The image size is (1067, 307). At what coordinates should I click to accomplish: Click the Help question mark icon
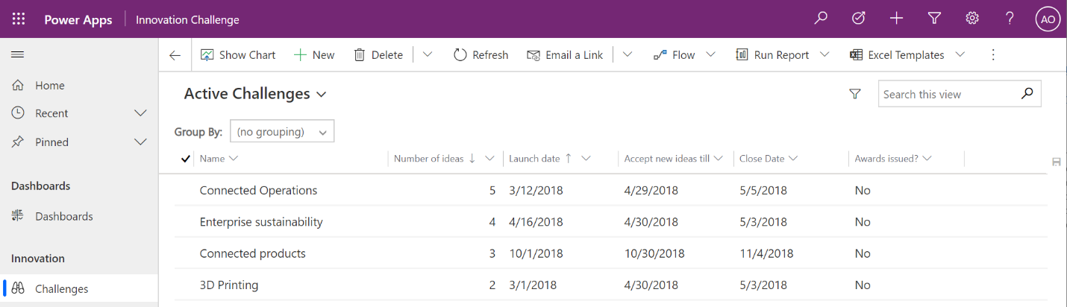[1010, 19]
